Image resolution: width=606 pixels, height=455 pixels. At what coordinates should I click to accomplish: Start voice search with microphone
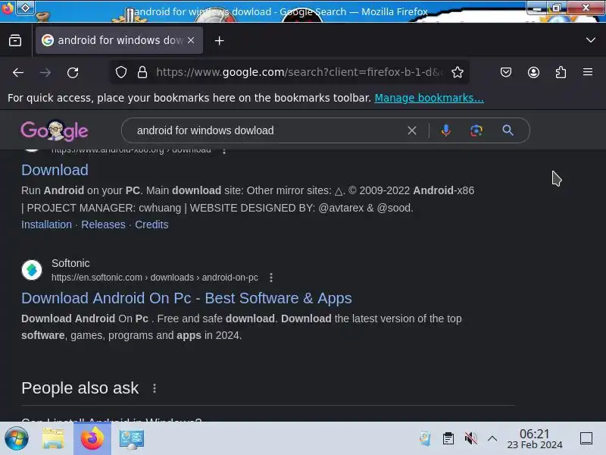(x=445, y=130)
